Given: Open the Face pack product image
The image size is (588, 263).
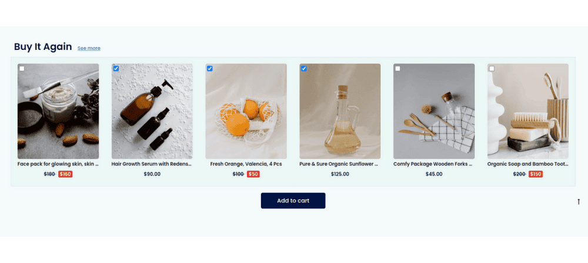Looking at the screenshot, I should (x=58, y=112).
